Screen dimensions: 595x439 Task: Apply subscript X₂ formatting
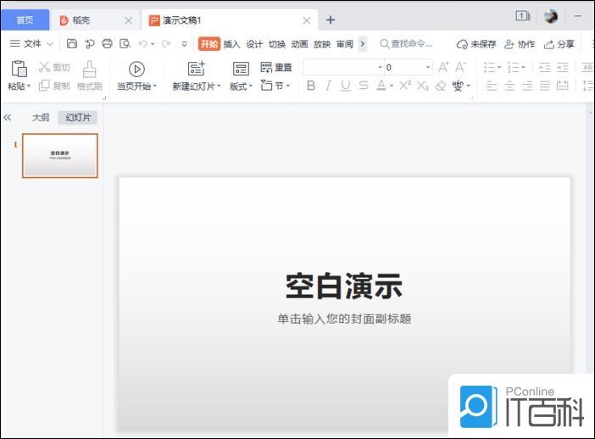423,86
